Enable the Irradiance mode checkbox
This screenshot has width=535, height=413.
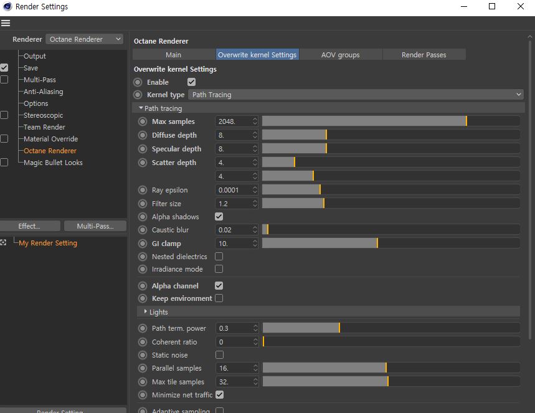[x=219, y=269]
